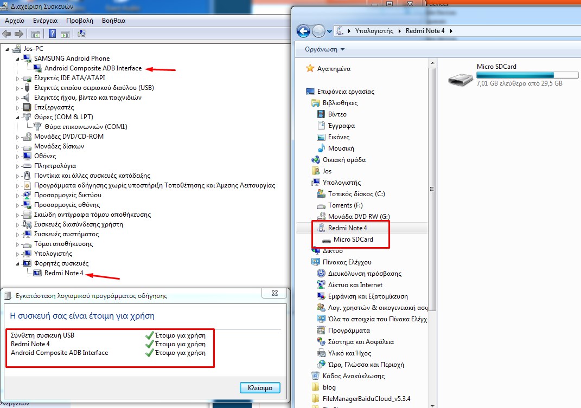Viewport: 581px width, 408px height.
Task: Select the Οθόνες category
Action: 45,156
